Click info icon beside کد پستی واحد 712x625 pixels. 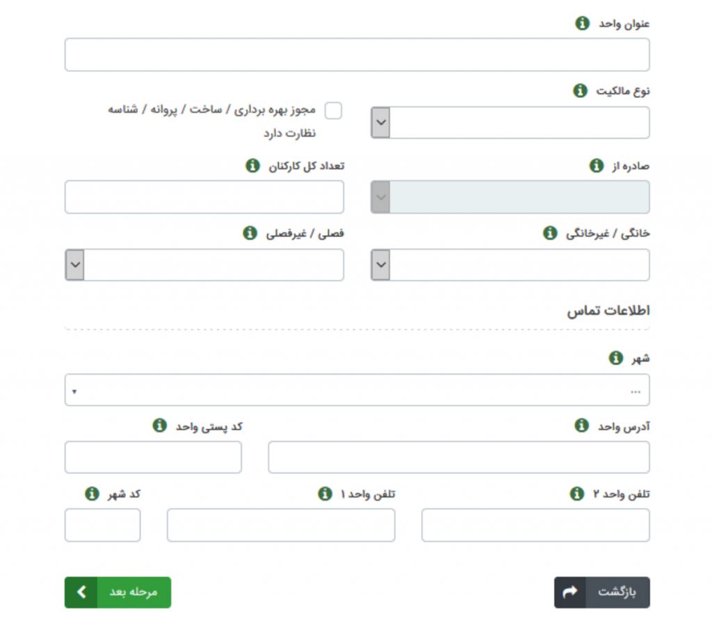coord(159,425)
